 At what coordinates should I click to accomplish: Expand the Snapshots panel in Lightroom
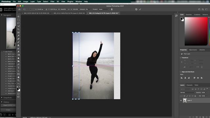(2, 98)
